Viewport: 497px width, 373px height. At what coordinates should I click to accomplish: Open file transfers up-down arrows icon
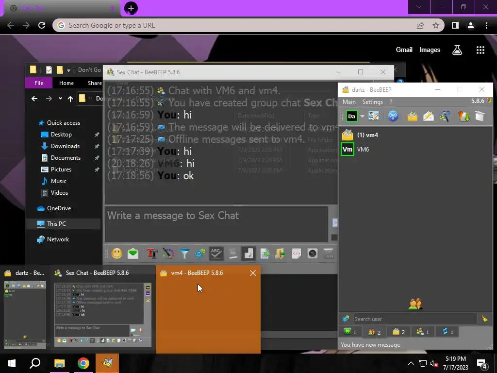(464, 116)
